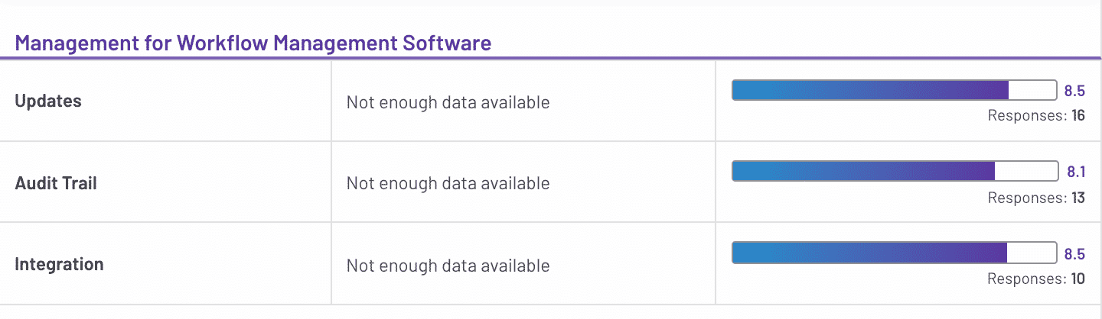Image resolution: width=1102 pixels, height=319 pixels.
Task: Click Responses: 13 under Audit Trail
Action: pyautogui.click(x=1036, y=198)
